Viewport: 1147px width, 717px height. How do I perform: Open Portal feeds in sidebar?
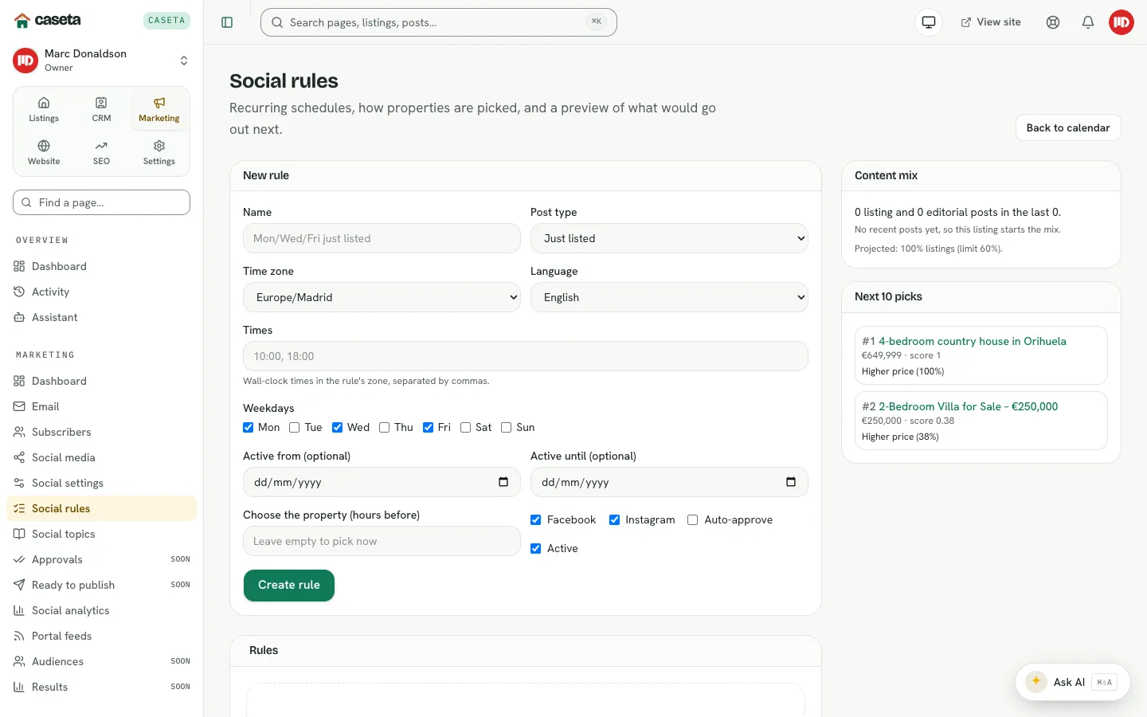tap(101, 636)
